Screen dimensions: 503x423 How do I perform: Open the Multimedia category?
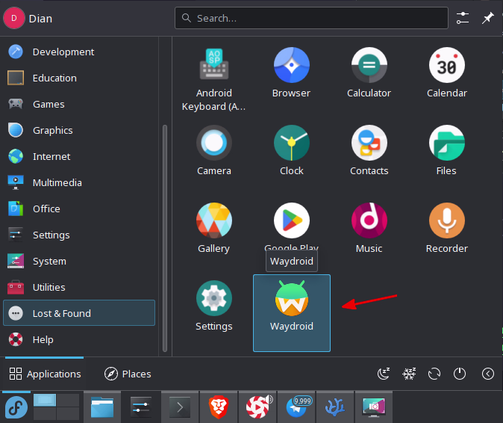[x=79, y=183]
